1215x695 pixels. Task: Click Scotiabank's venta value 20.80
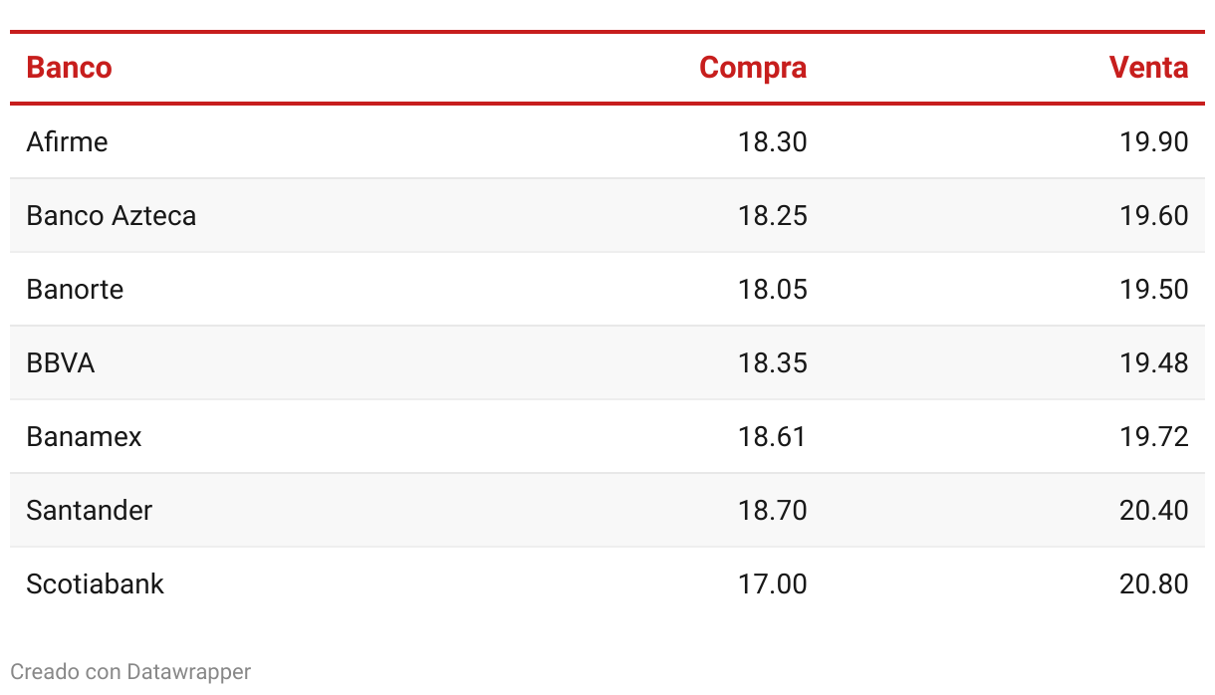tap(1154, 583)
